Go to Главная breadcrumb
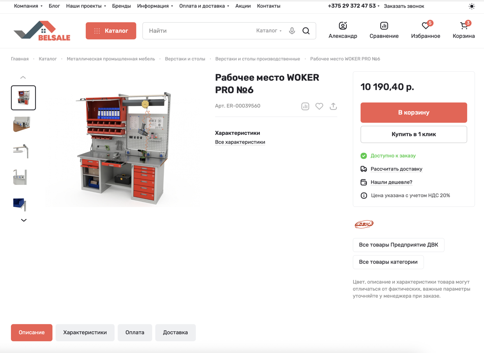Screen dimensions: 484x353 (20, 59)
